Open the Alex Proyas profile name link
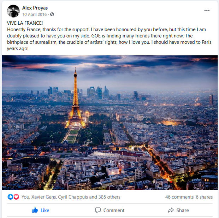Image resolution: width=219 pixels, height=218 pixels. point(35,8)
